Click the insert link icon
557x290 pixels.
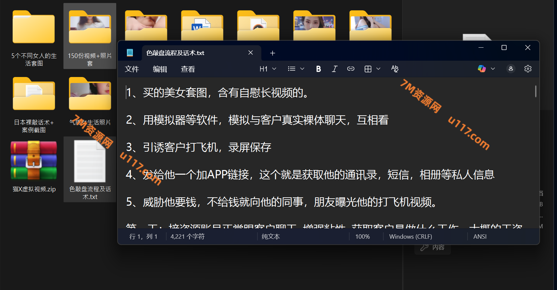click(351, 69)
